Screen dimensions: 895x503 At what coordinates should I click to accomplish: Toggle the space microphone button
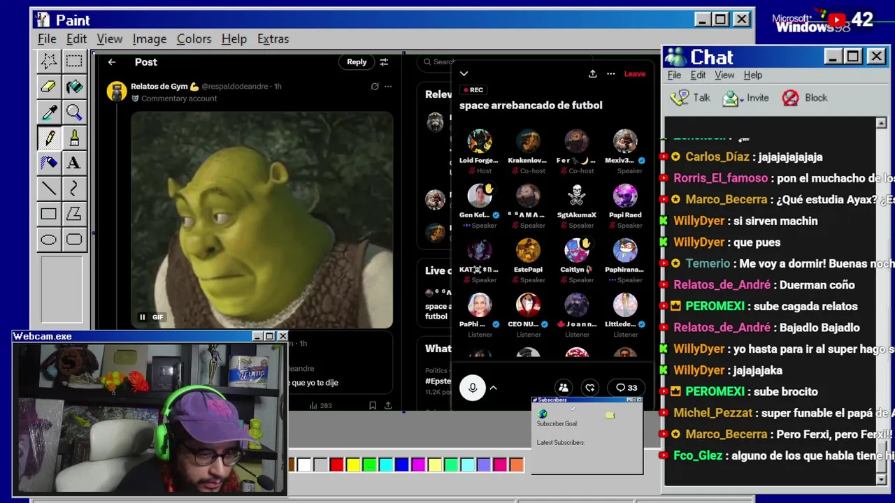pyautogui.click(x=473, y=388)
